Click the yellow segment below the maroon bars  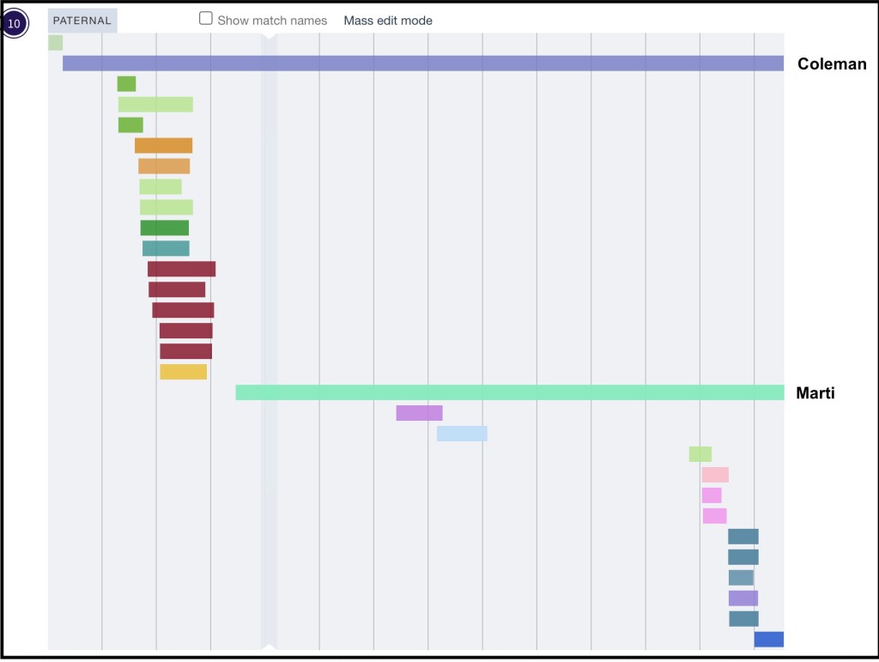(183, 372)
